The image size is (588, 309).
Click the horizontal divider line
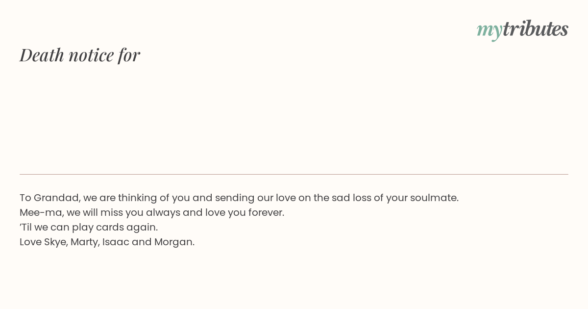294,174
